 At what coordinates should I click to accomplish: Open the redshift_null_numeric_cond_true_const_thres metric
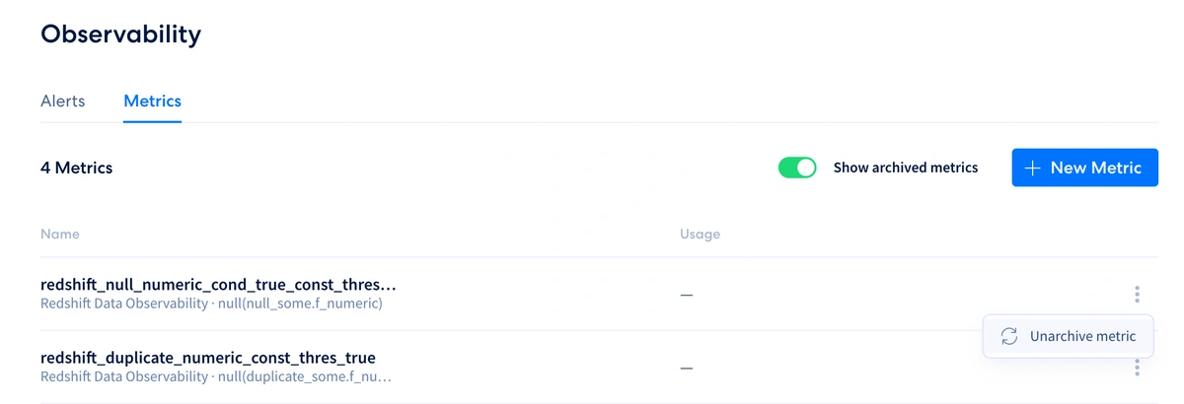pyautogui.click(x=218, y=285)
